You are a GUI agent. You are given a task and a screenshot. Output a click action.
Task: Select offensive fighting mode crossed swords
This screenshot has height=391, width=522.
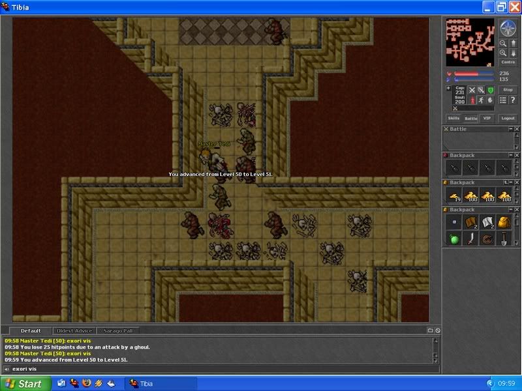pyautogui.click(x=472, y=90)
